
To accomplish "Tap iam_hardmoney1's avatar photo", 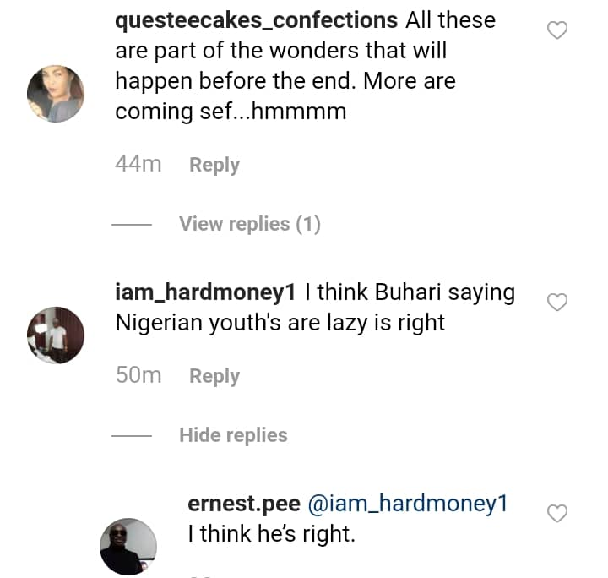I will coord(56,335).
